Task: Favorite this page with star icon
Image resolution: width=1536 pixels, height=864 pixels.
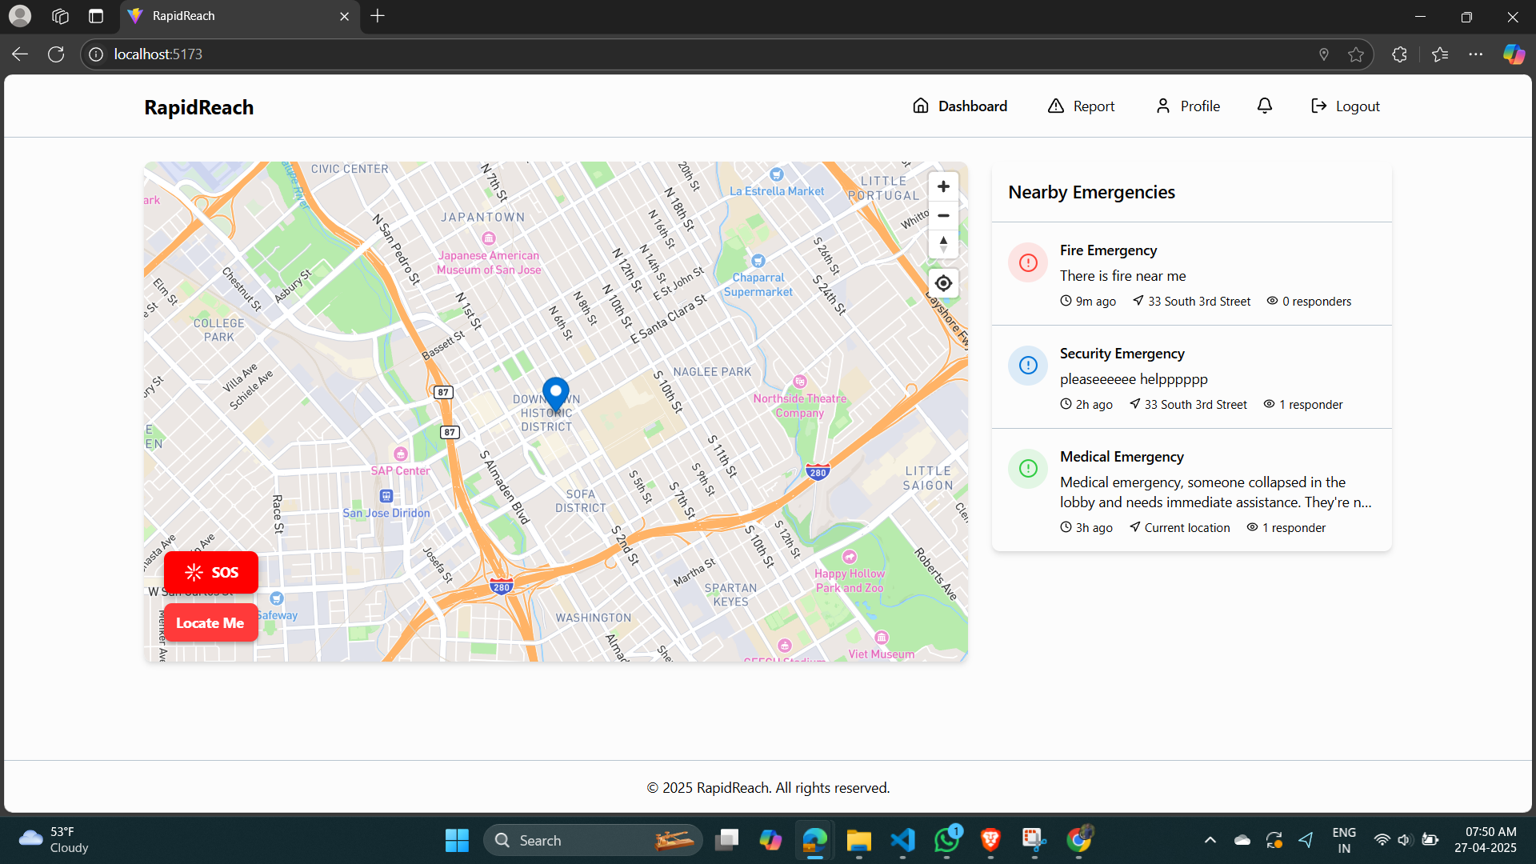Action: 1355,54
